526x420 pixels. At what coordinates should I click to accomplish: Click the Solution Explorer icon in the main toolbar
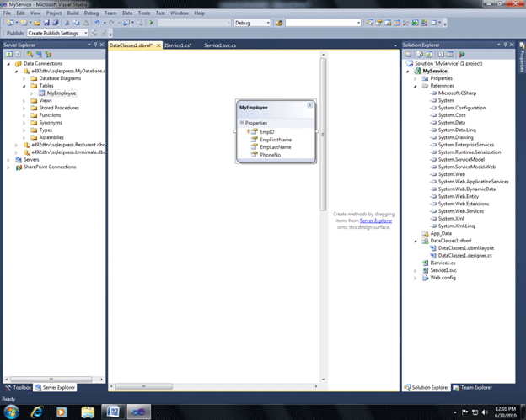coord(370,23)
